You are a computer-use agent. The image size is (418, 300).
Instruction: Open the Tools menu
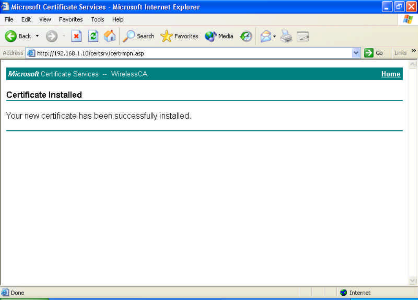pyautogui.click(x=97, y=19)
